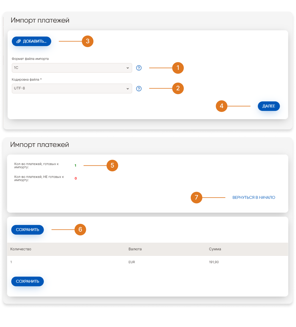Click the orange callout marker number 1
The image size is (296, 327).
(x=178, y=68)
